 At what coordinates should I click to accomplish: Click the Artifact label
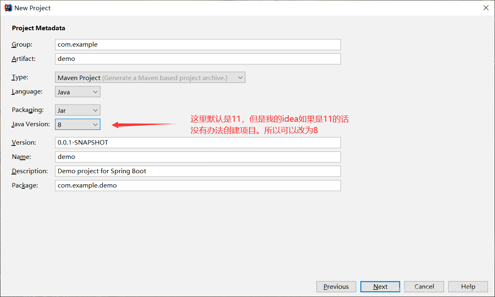(24, 58)
